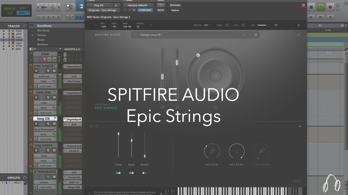Viewport: 348px width, 195px height.
Task: Select SLIP edit mode
Action: coord(10,13)
